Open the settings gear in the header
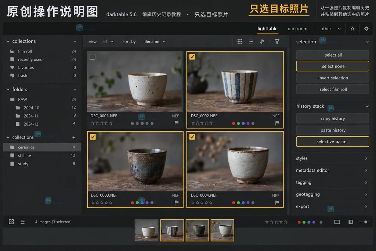Screen dimensions: 376x251 pyautogui.click(x=366, y=29)
